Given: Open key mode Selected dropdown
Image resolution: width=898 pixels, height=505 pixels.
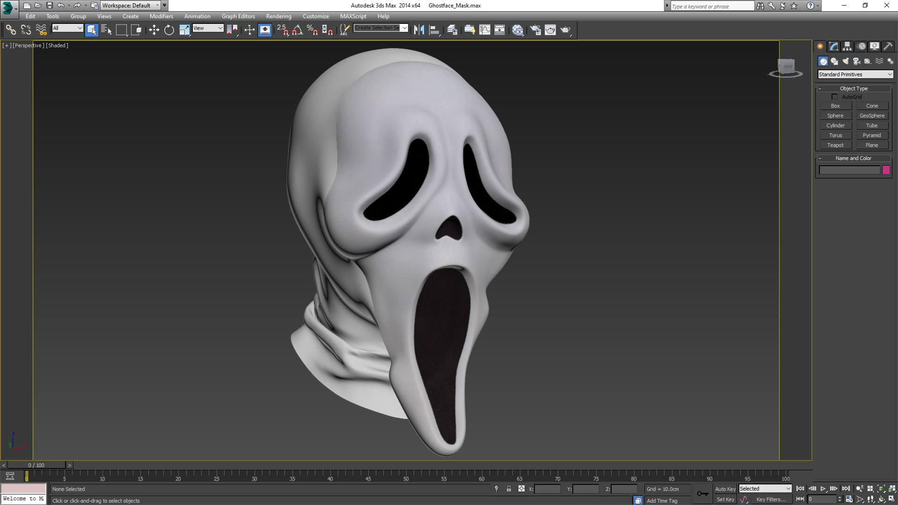Looking at the screenshot, I should 765,489.
